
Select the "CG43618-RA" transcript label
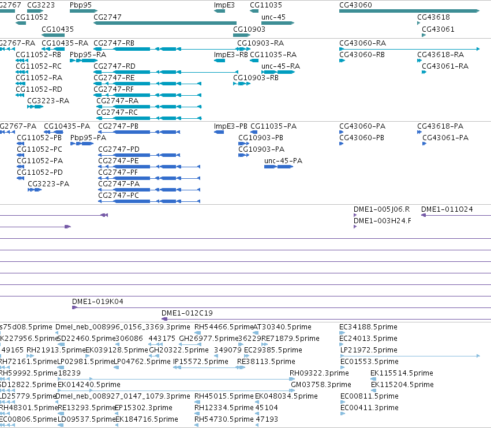pyautogui.click(x=441, y=54)
